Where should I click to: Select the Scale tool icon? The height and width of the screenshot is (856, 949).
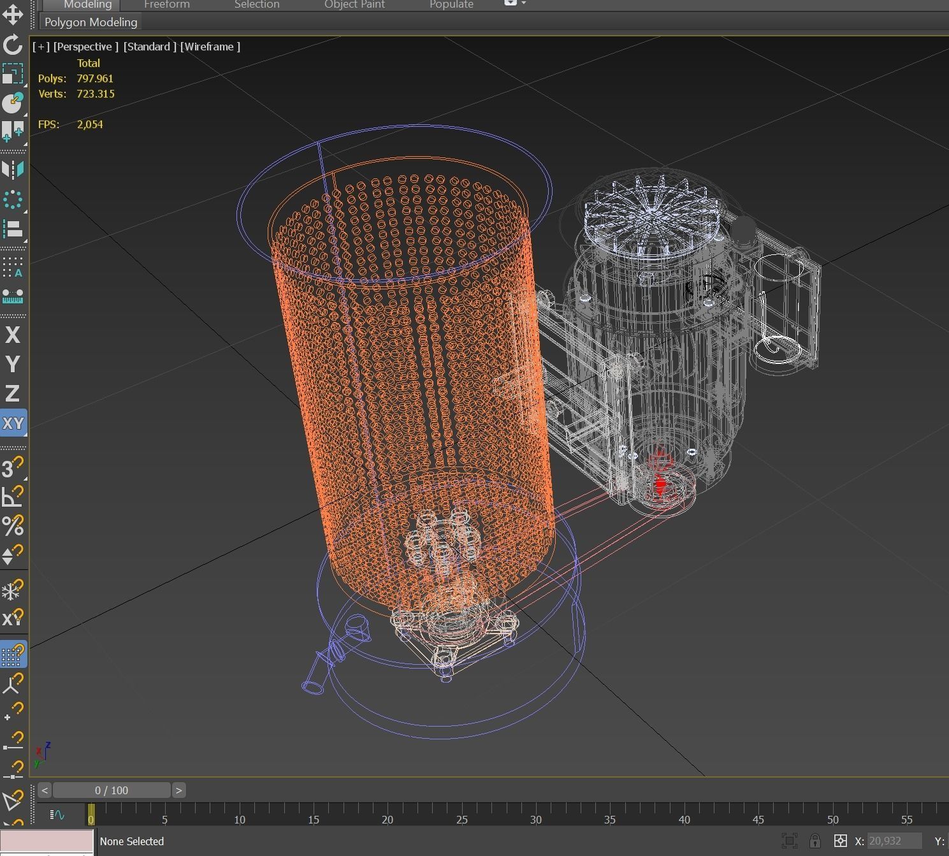pyautogui.click(x=13, y=74)
